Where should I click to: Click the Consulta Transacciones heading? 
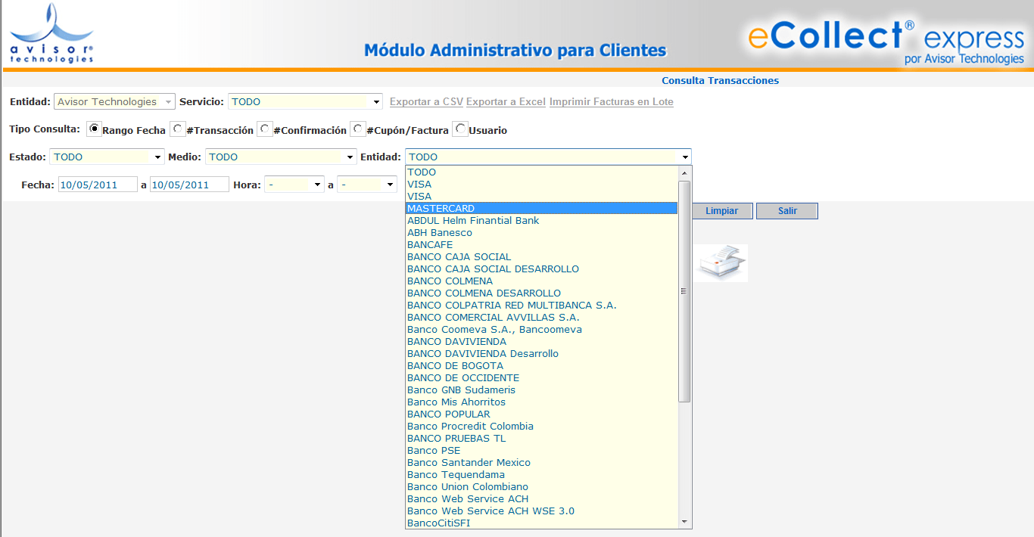tap(720, 80)
